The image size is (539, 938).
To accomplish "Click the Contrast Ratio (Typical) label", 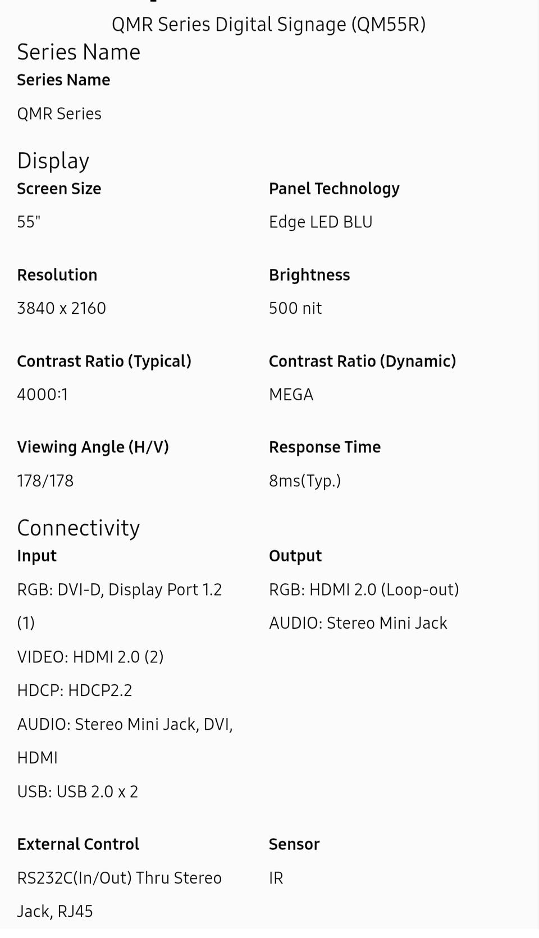I will (104, 361).
